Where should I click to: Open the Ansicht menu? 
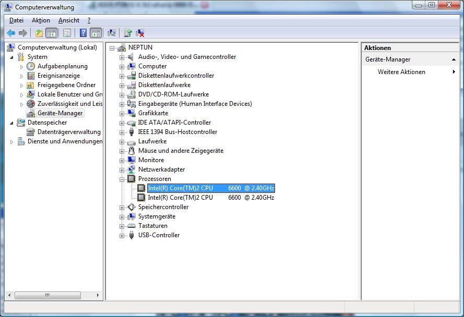click(x=69, y=20)
